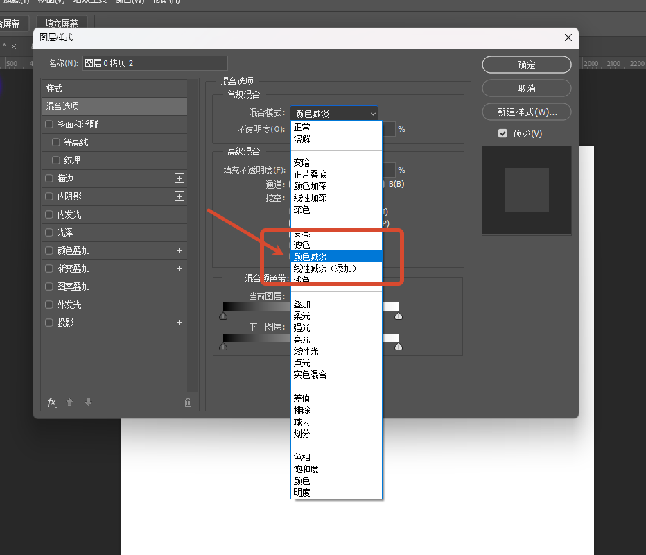Screen dimensions: 646x555
Task: Select 线性减淡（添加） blend mode
Action: [337, 268]
